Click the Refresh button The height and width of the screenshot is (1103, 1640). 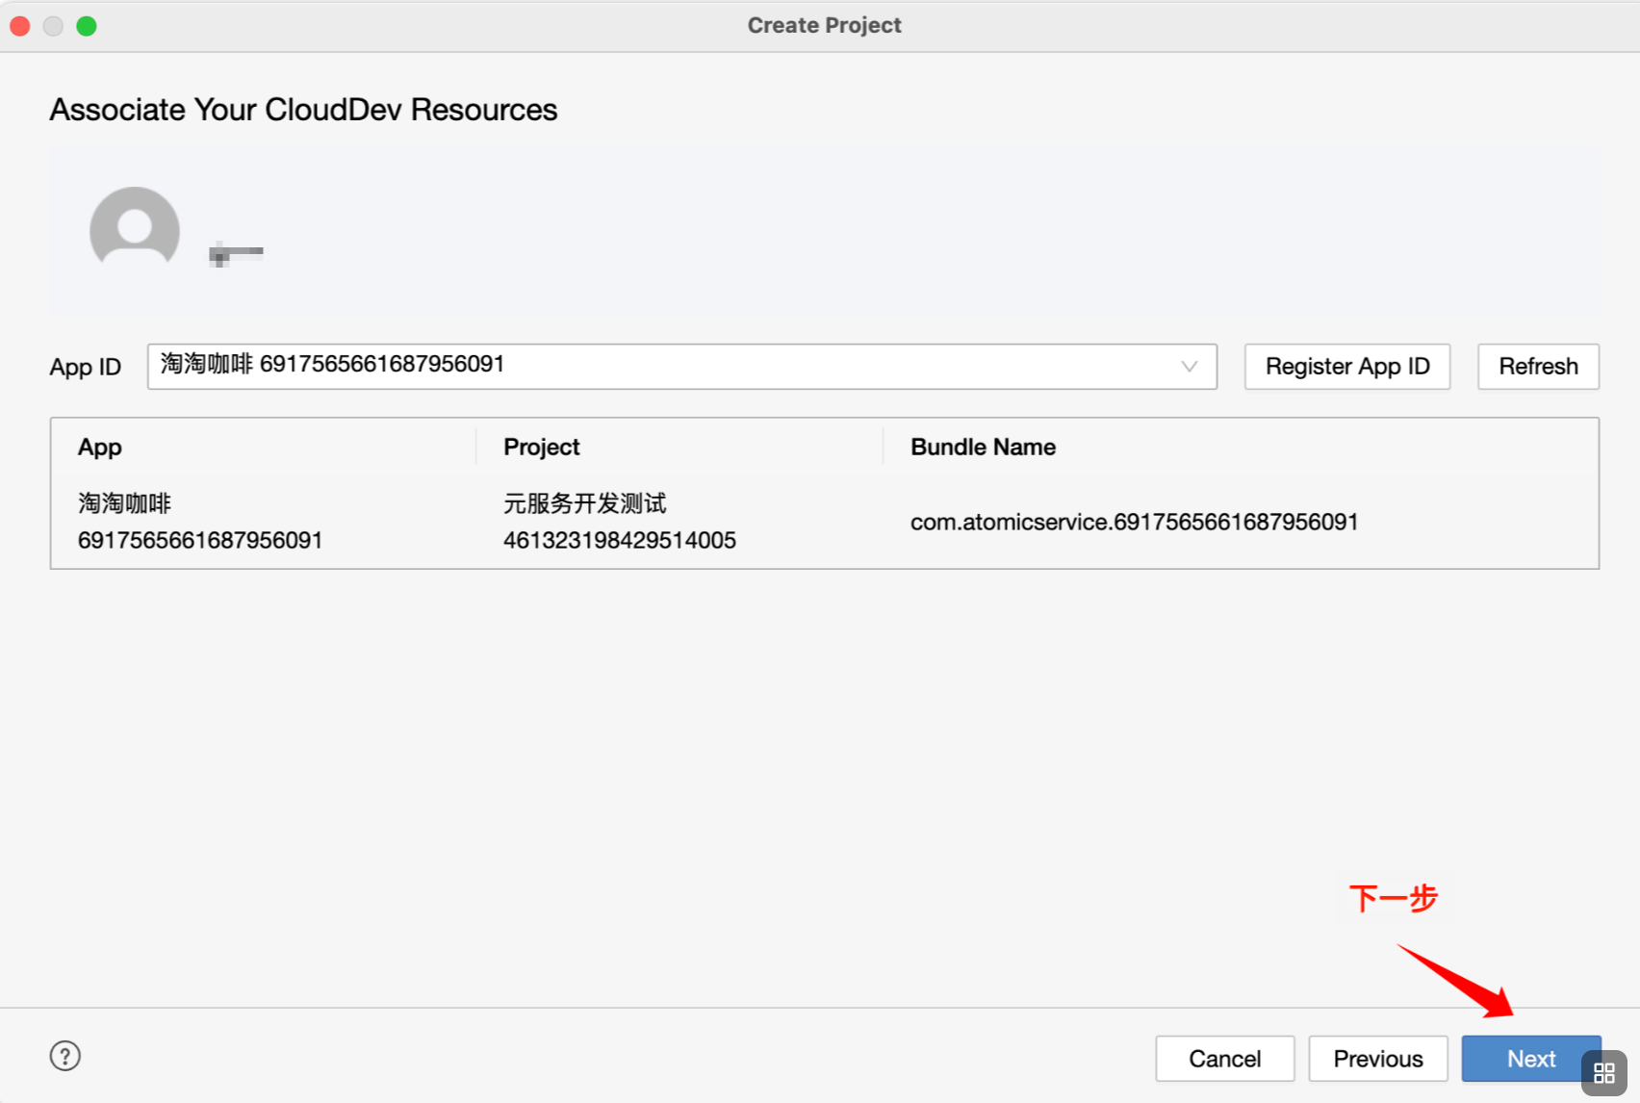click(x=1538, y=367)
